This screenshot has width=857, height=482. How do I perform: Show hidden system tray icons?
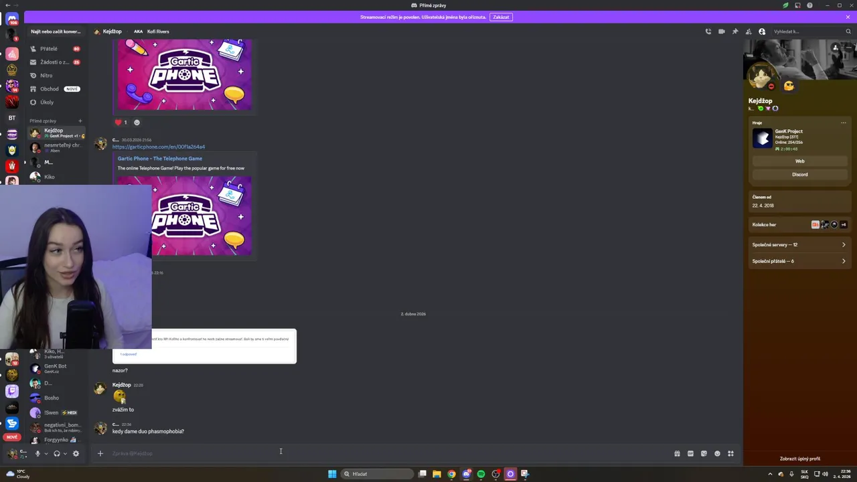[770, 474]
